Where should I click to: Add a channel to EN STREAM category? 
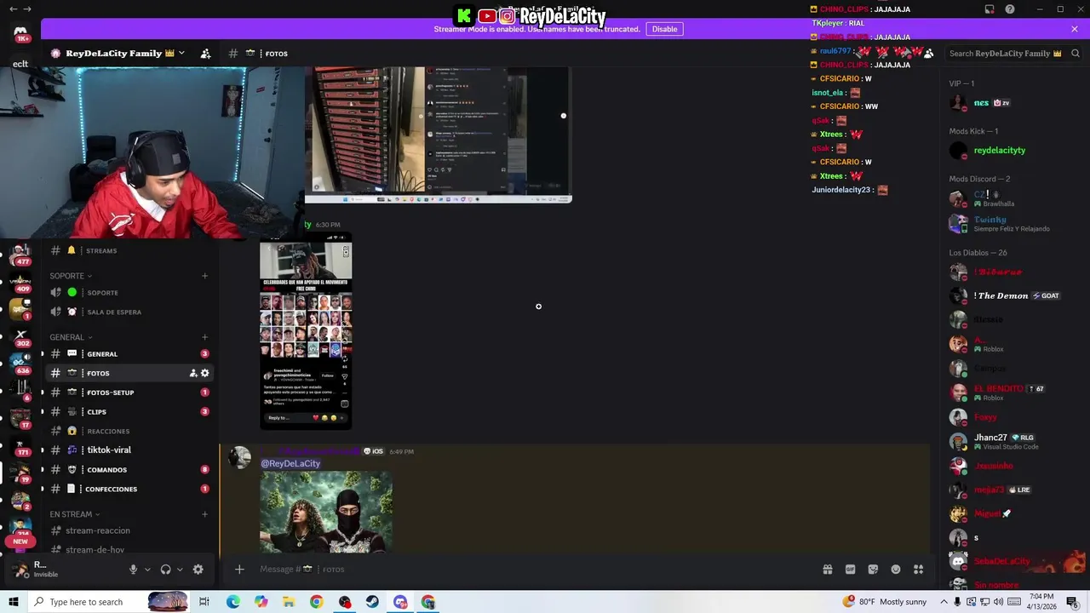coord(205,514)
